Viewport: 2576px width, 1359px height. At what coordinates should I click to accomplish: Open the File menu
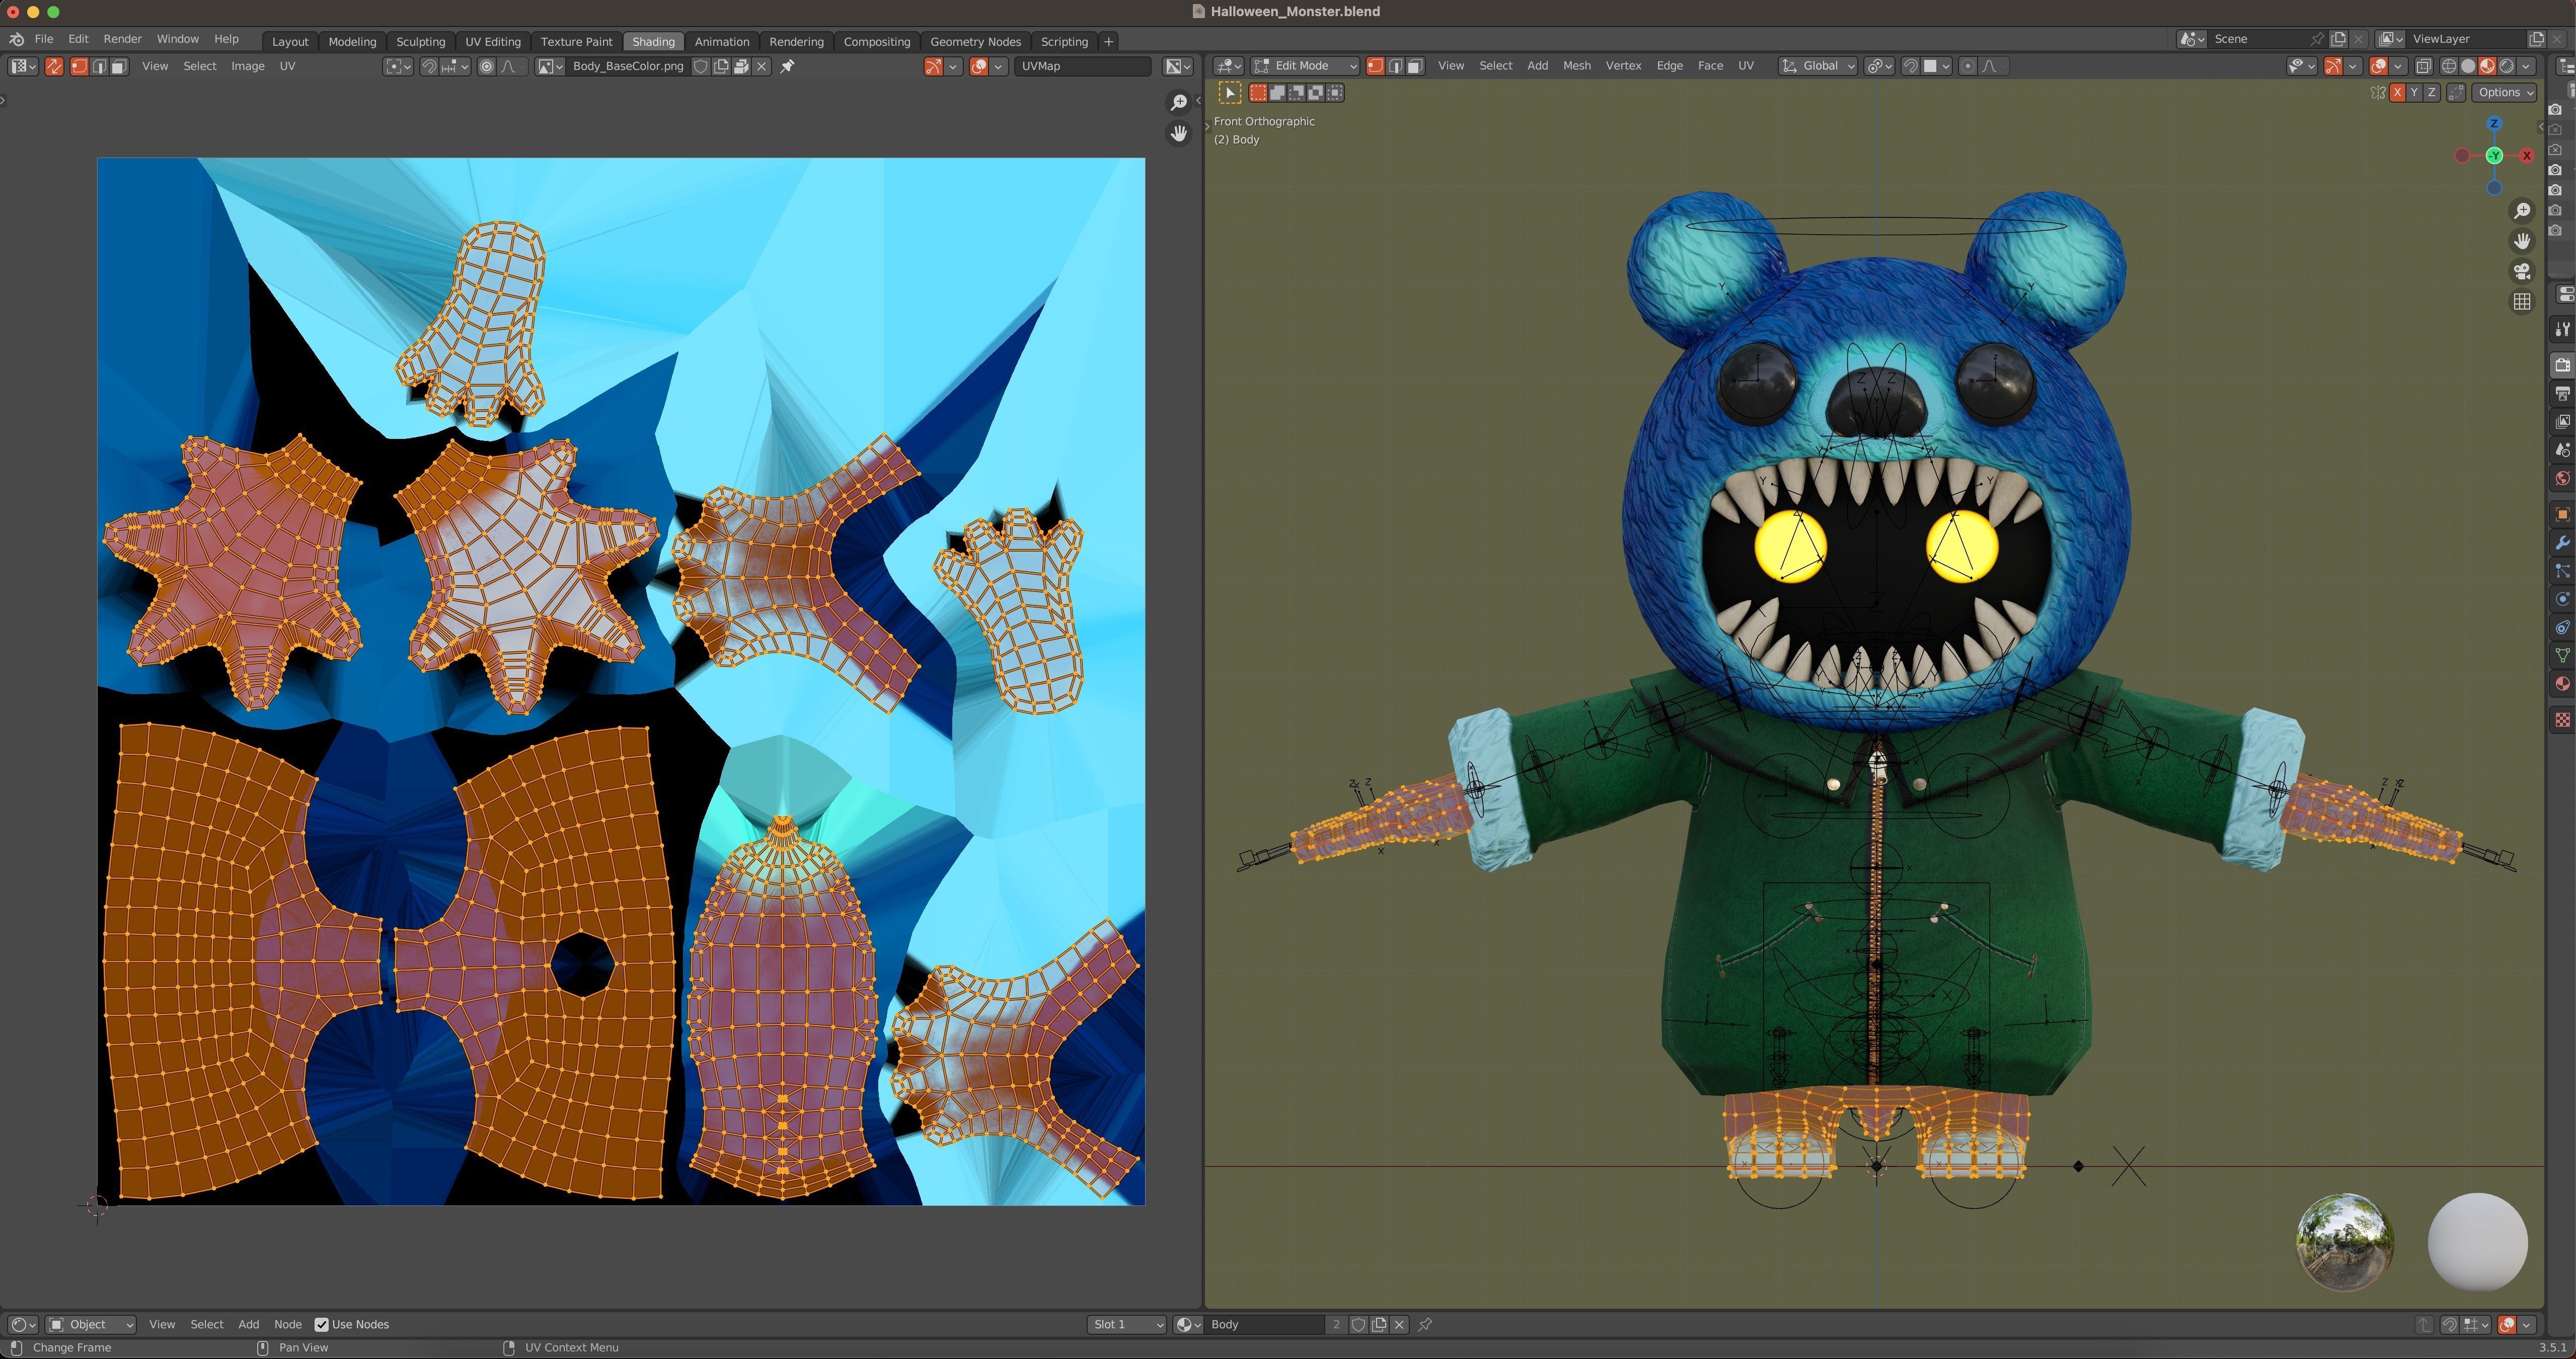44,39
